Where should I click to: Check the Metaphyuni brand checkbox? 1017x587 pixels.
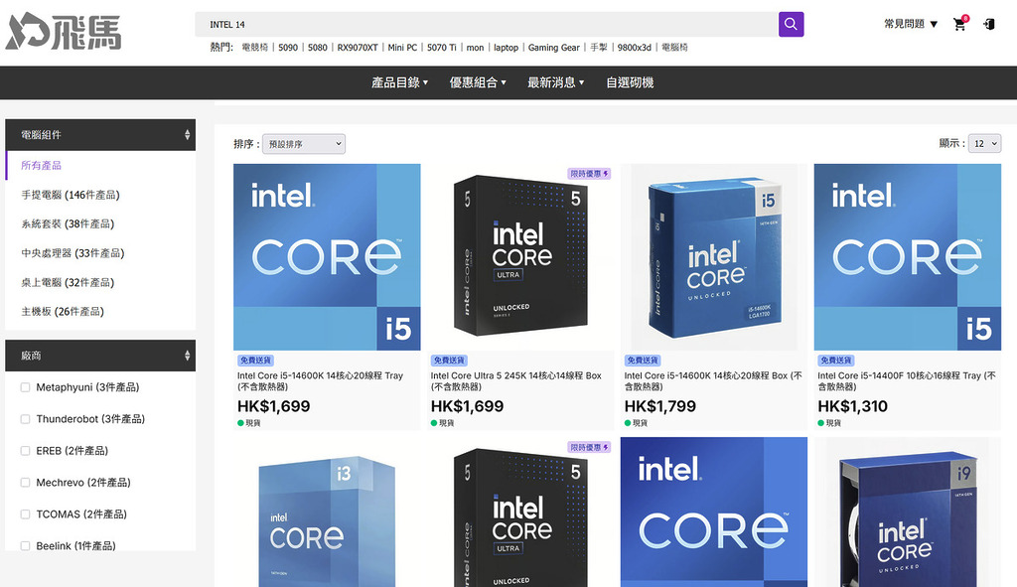click(x=26, y=387)
